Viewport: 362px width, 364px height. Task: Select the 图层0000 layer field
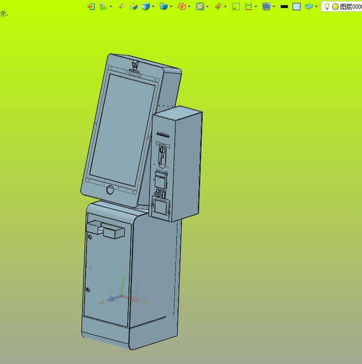[341, 6]
